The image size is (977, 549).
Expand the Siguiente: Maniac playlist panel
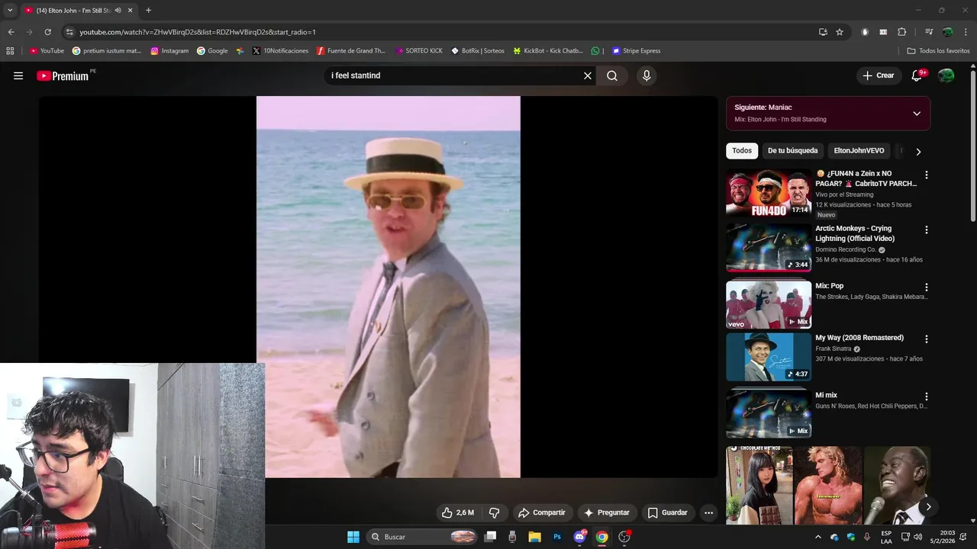pos(917,113)
